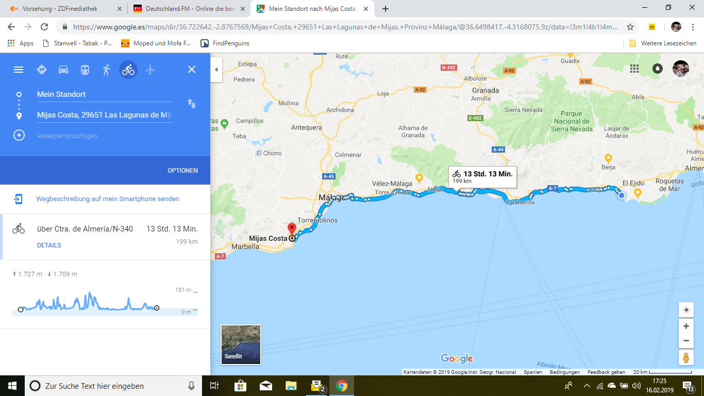
Task: Switch to Satellit map view
Action: click(x=241, y=344)
